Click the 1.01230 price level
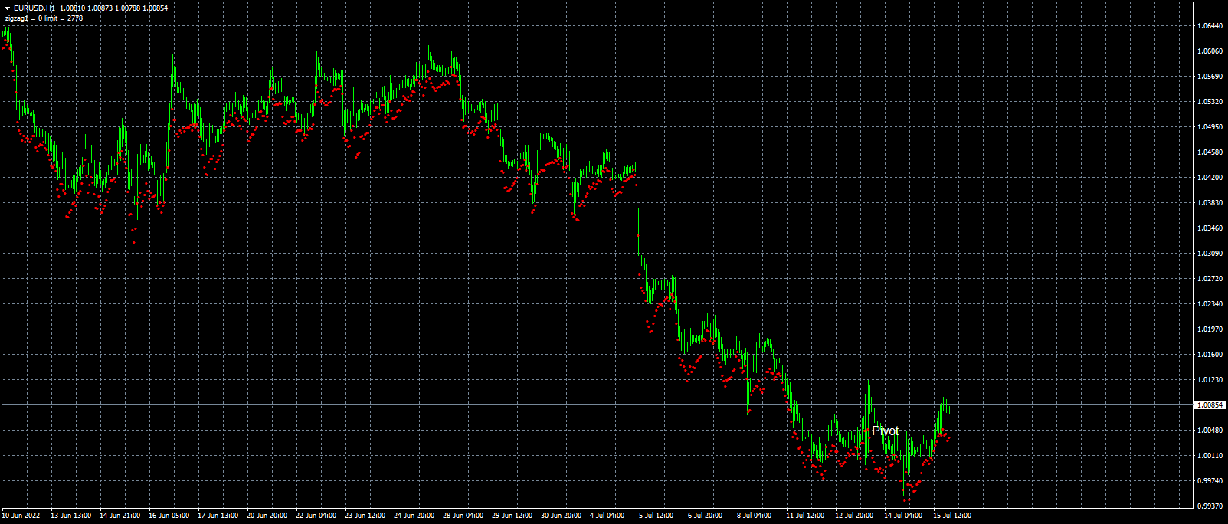The height and width of the screenshot is (524, 1228). (x=1210, y=379)
